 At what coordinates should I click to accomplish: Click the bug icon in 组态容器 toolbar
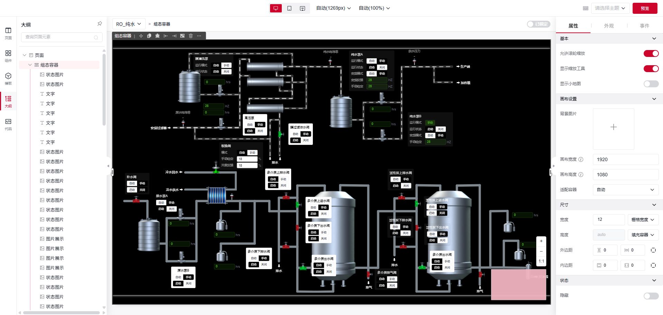coord(157,36)
